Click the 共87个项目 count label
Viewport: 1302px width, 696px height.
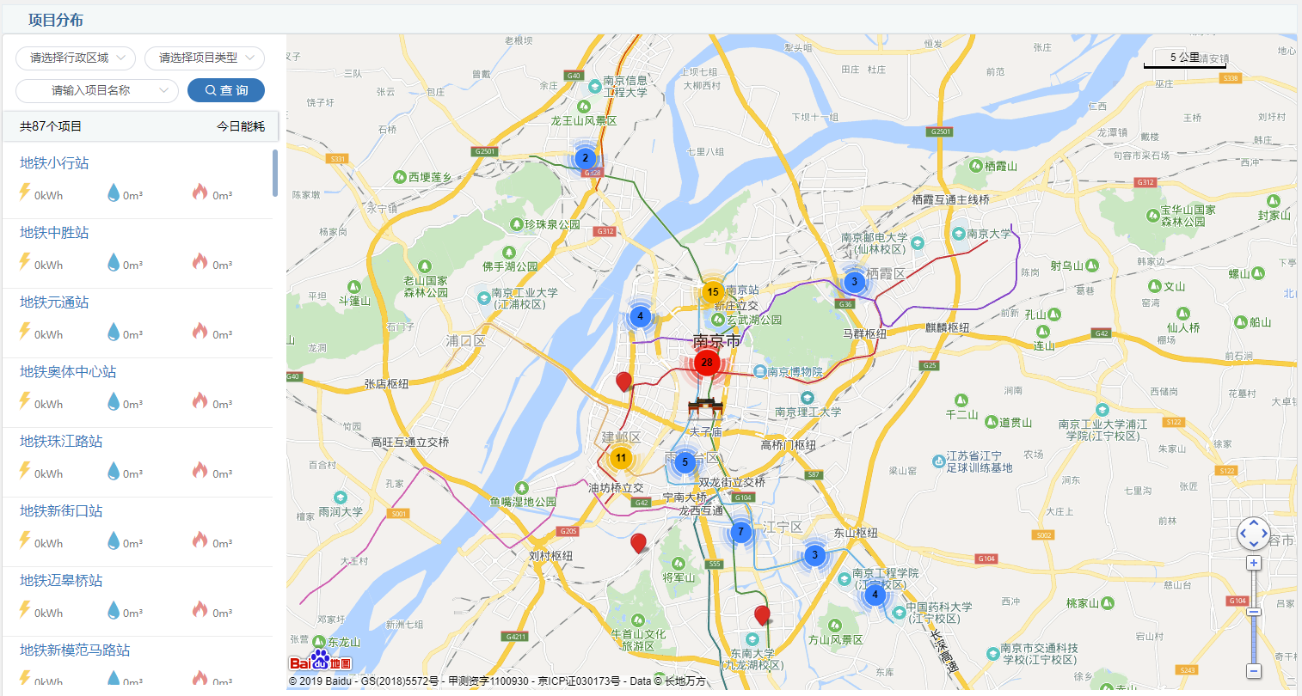click(x=51, y=126)
